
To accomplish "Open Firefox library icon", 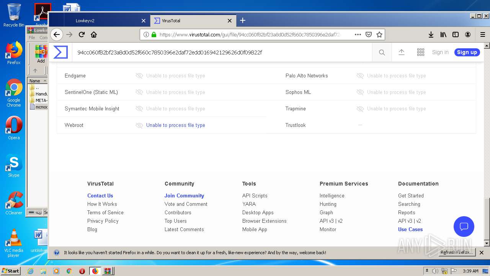I will tap(443, 34).
